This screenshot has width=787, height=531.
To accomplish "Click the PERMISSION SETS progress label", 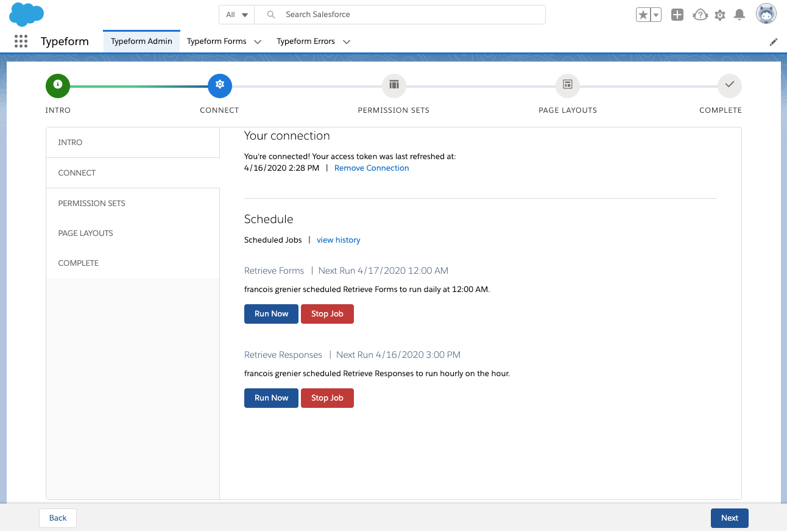I will tap(393, 110).
